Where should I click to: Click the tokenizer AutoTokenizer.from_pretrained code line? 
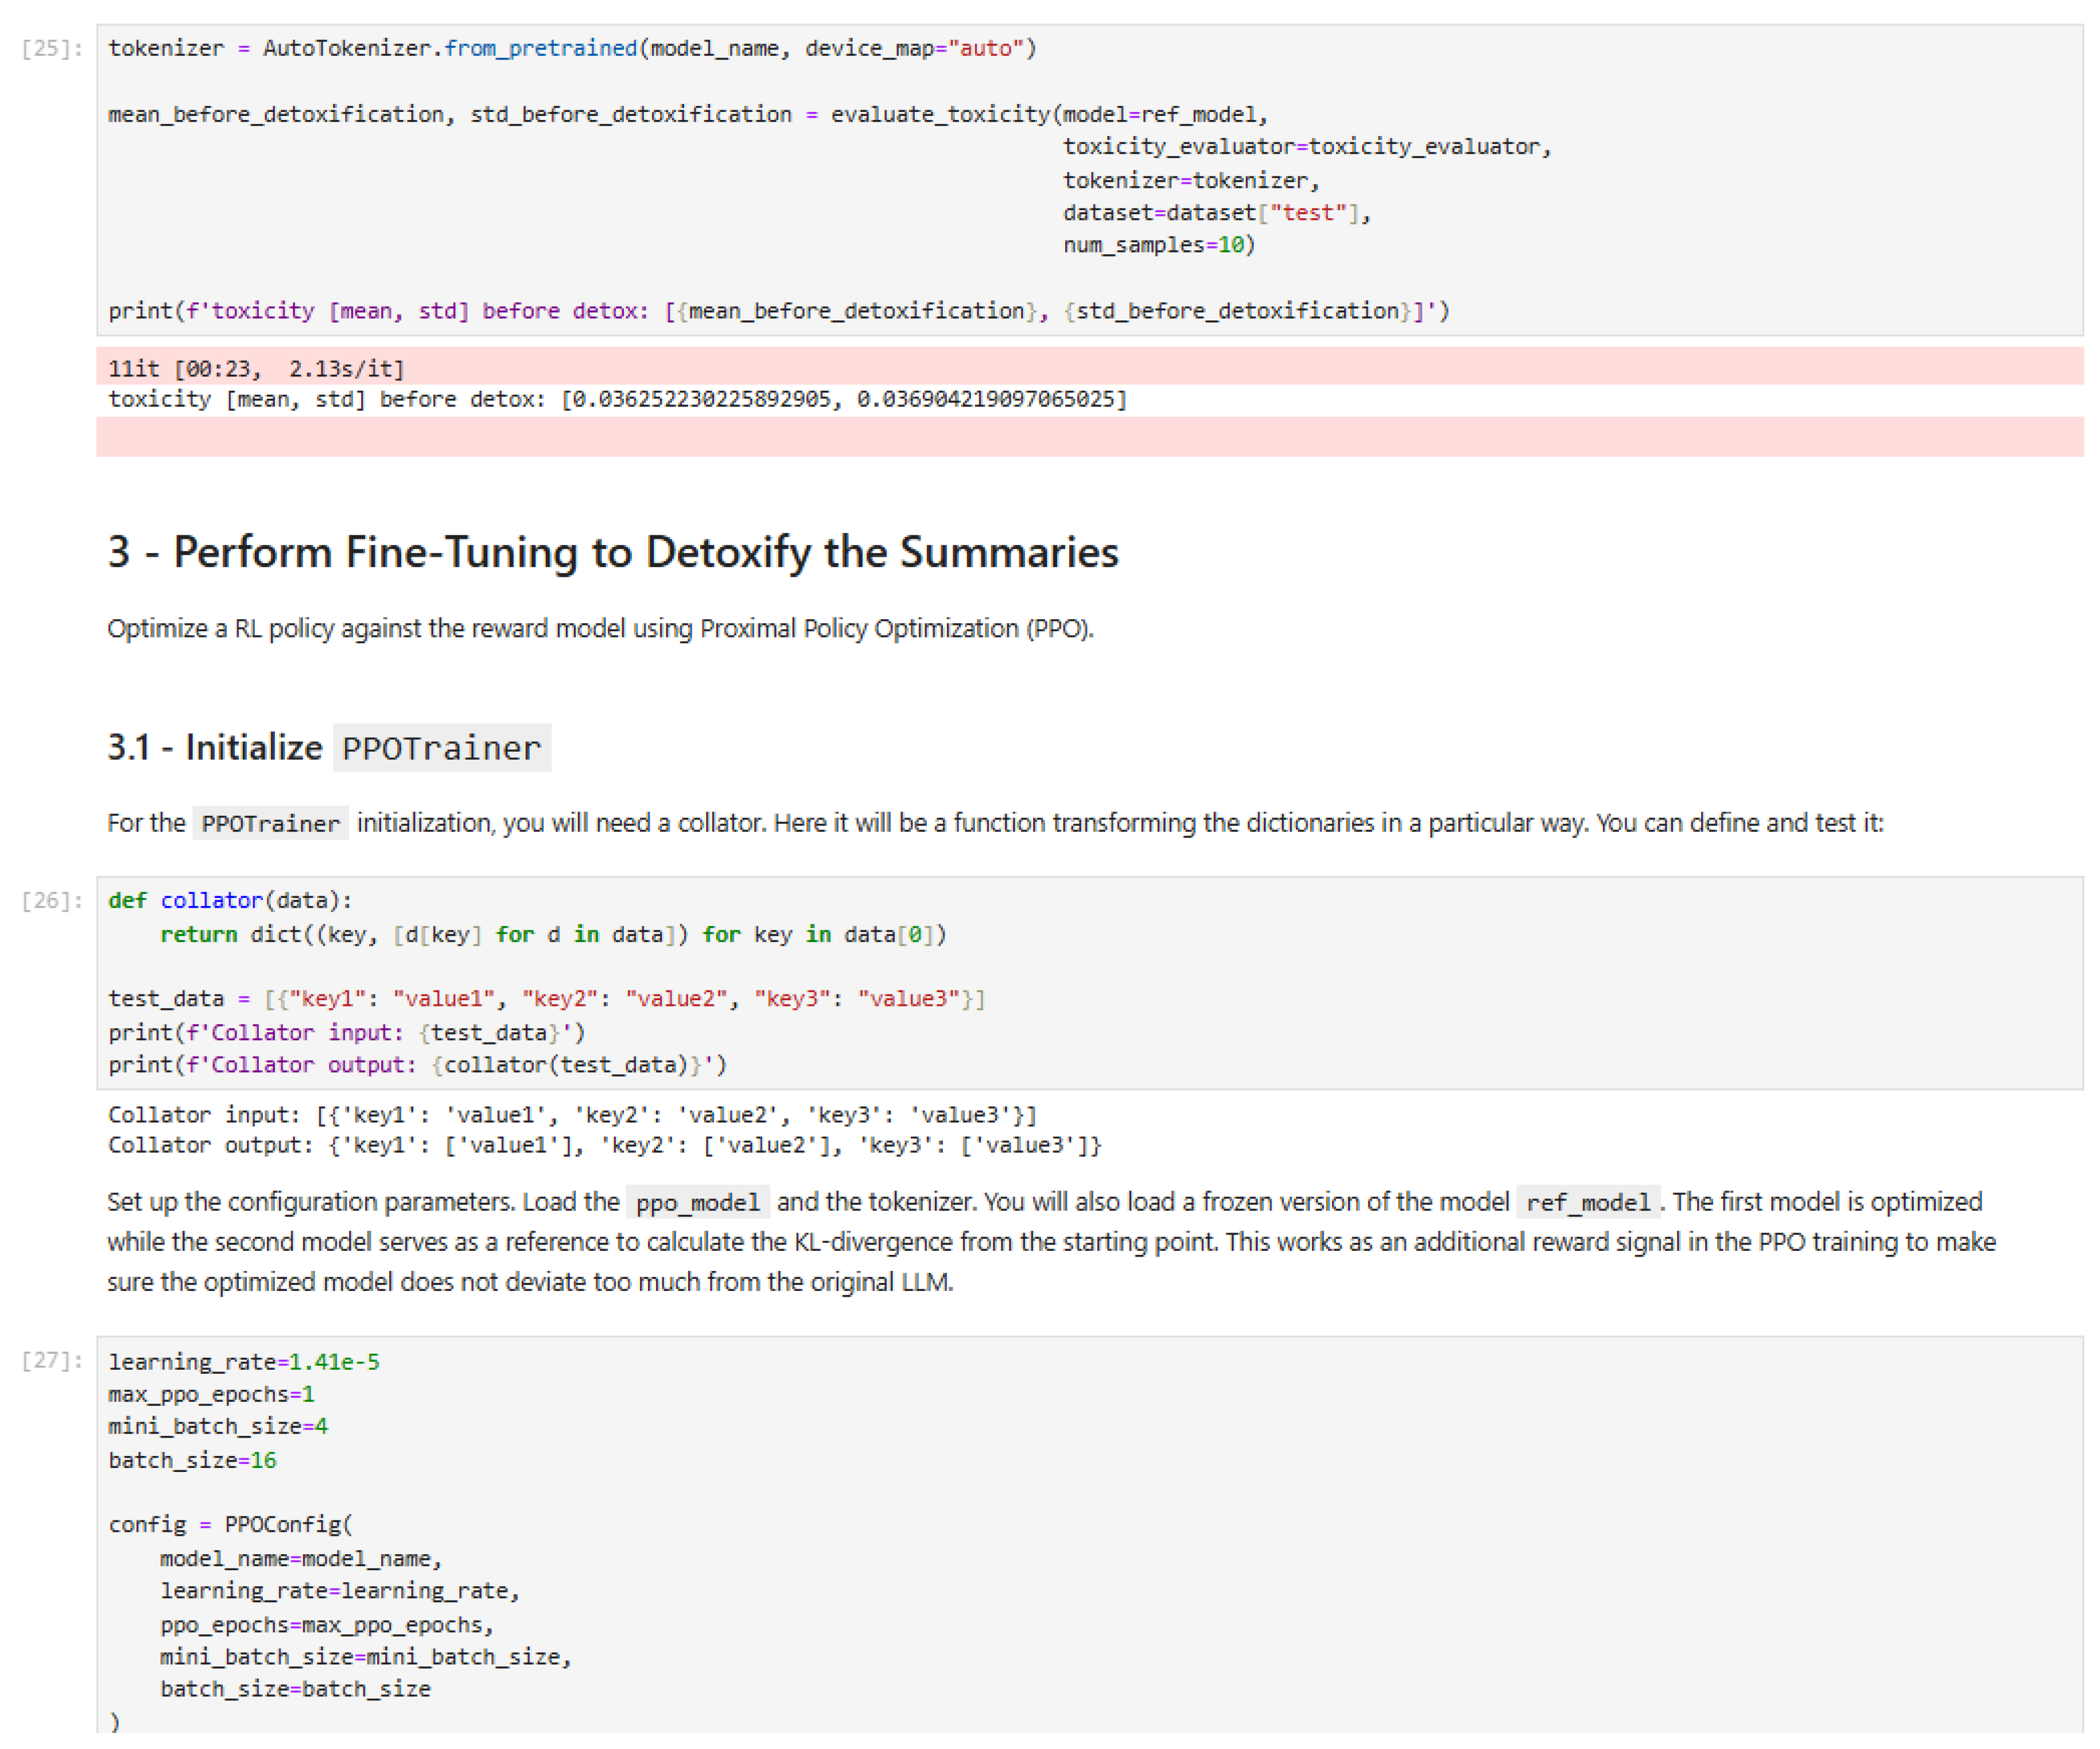coord(572,48)
